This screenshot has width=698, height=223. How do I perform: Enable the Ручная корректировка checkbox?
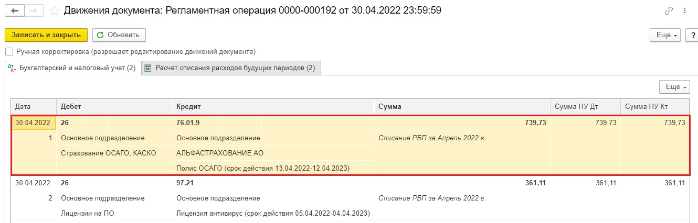click(x=9, y=52)
